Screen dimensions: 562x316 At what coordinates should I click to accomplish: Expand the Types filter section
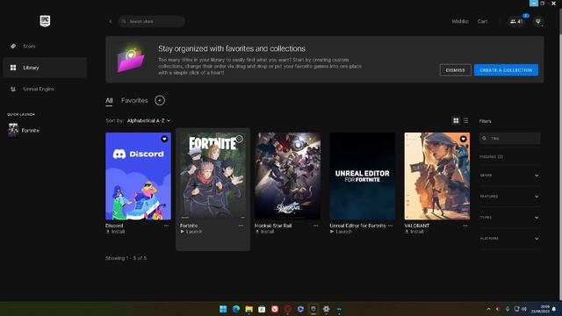[x=509, y=218]
